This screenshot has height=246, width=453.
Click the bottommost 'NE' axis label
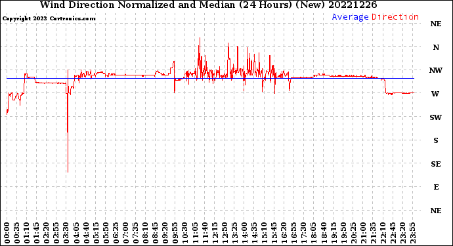(436, 211)
